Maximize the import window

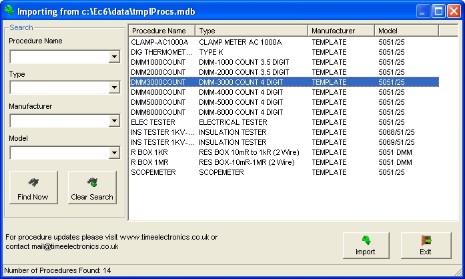click(x=440, y=11)
